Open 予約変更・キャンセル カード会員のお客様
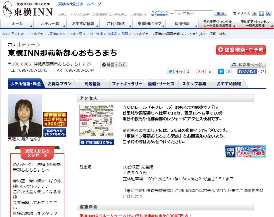 tap(217, 24)
